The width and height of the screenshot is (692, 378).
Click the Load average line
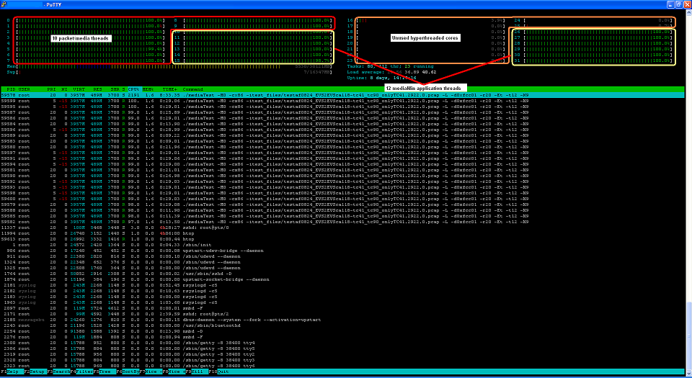(392, 72)
